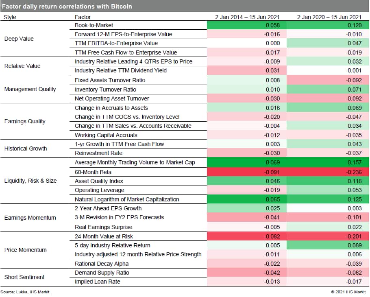This screenshot has width=370, height=297.
Task: Select the 'Style' column header
Action: click(10, 17)
